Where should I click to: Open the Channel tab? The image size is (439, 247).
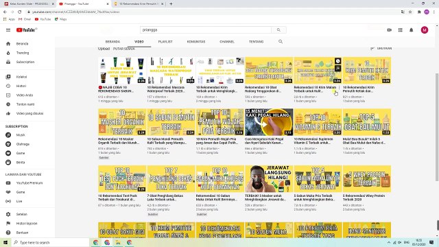(227, 41)
